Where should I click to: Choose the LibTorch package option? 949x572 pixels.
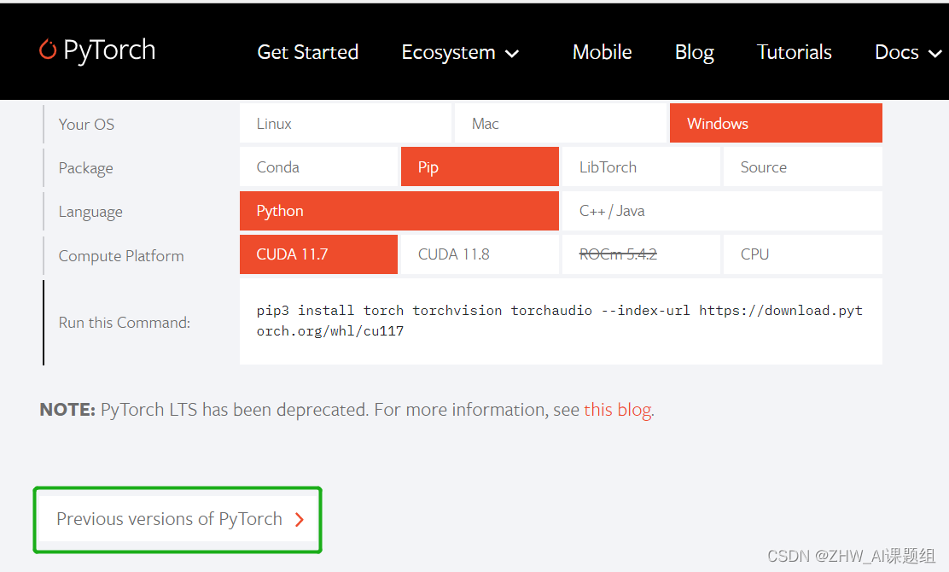[x=641, y=167]
